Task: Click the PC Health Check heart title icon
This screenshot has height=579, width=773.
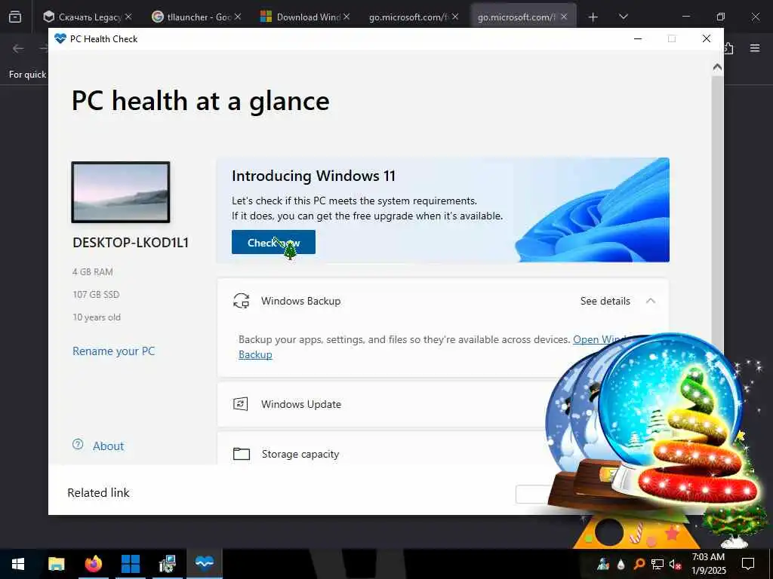Action: click(60, 39)
